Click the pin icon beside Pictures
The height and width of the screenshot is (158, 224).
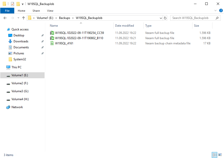(x=43, y=53)
